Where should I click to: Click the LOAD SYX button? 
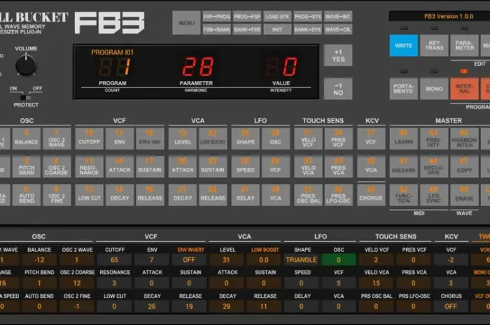(x=277, y=17)
